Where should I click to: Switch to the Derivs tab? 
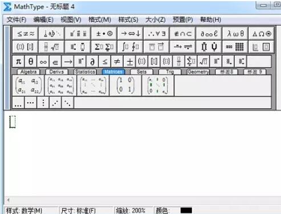click(56, 72)
